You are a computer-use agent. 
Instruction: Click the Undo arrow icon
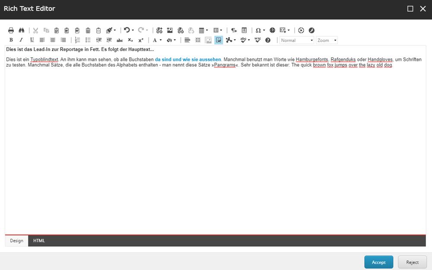tap(127, 30)
